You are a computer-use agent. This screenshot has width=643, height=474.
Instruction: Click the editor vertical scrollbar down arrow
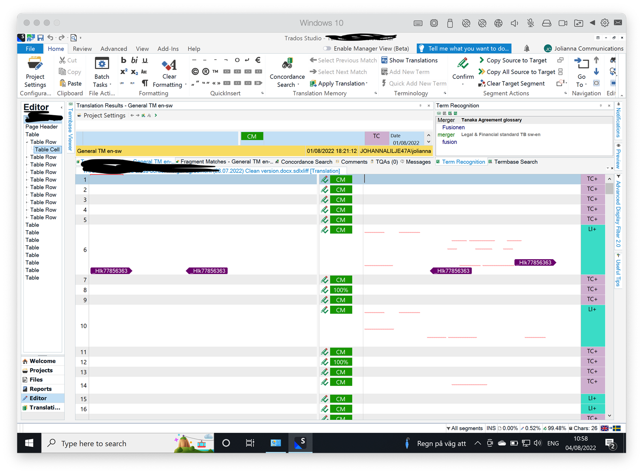tap(609, 416)
